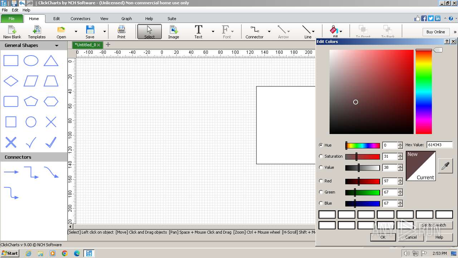Activate the Select tool
The width and height of the screenshot is (458, 258).
(x=150, y=32)
